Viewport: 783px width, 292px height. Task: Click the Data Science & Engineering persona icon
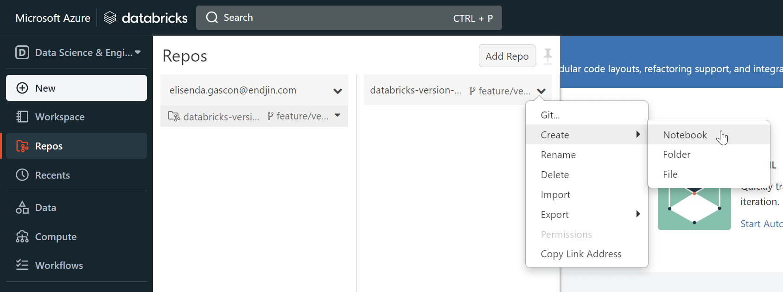22,52
